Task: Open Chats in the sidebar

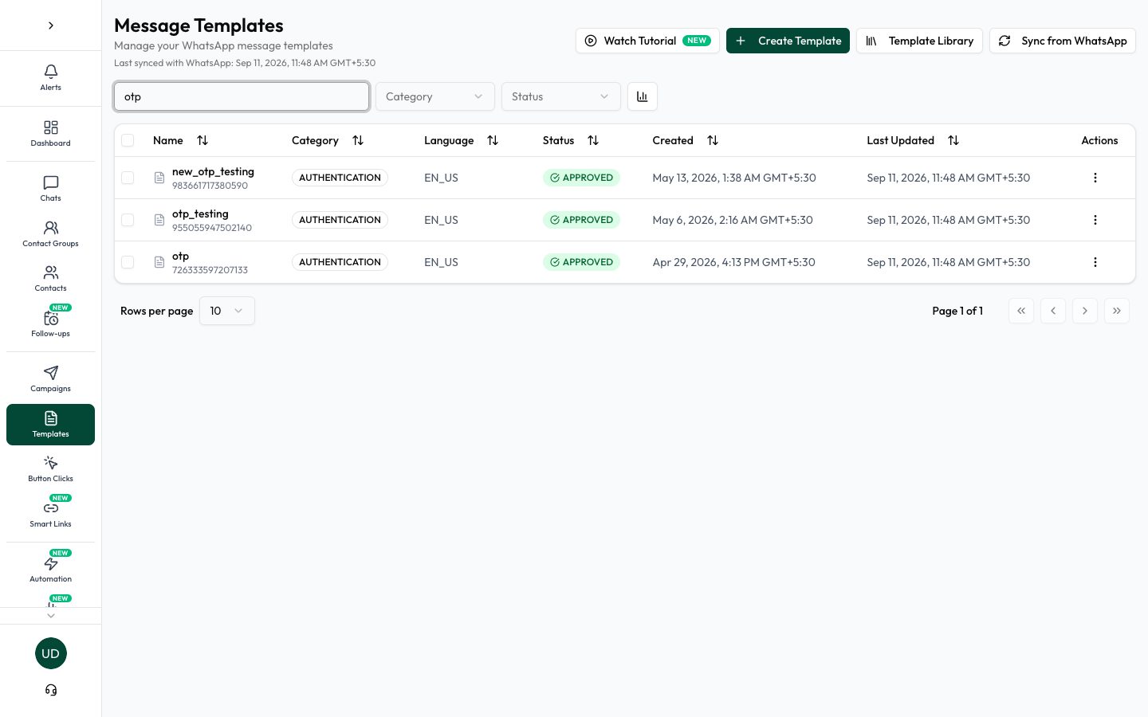Action: coord(50,189)
